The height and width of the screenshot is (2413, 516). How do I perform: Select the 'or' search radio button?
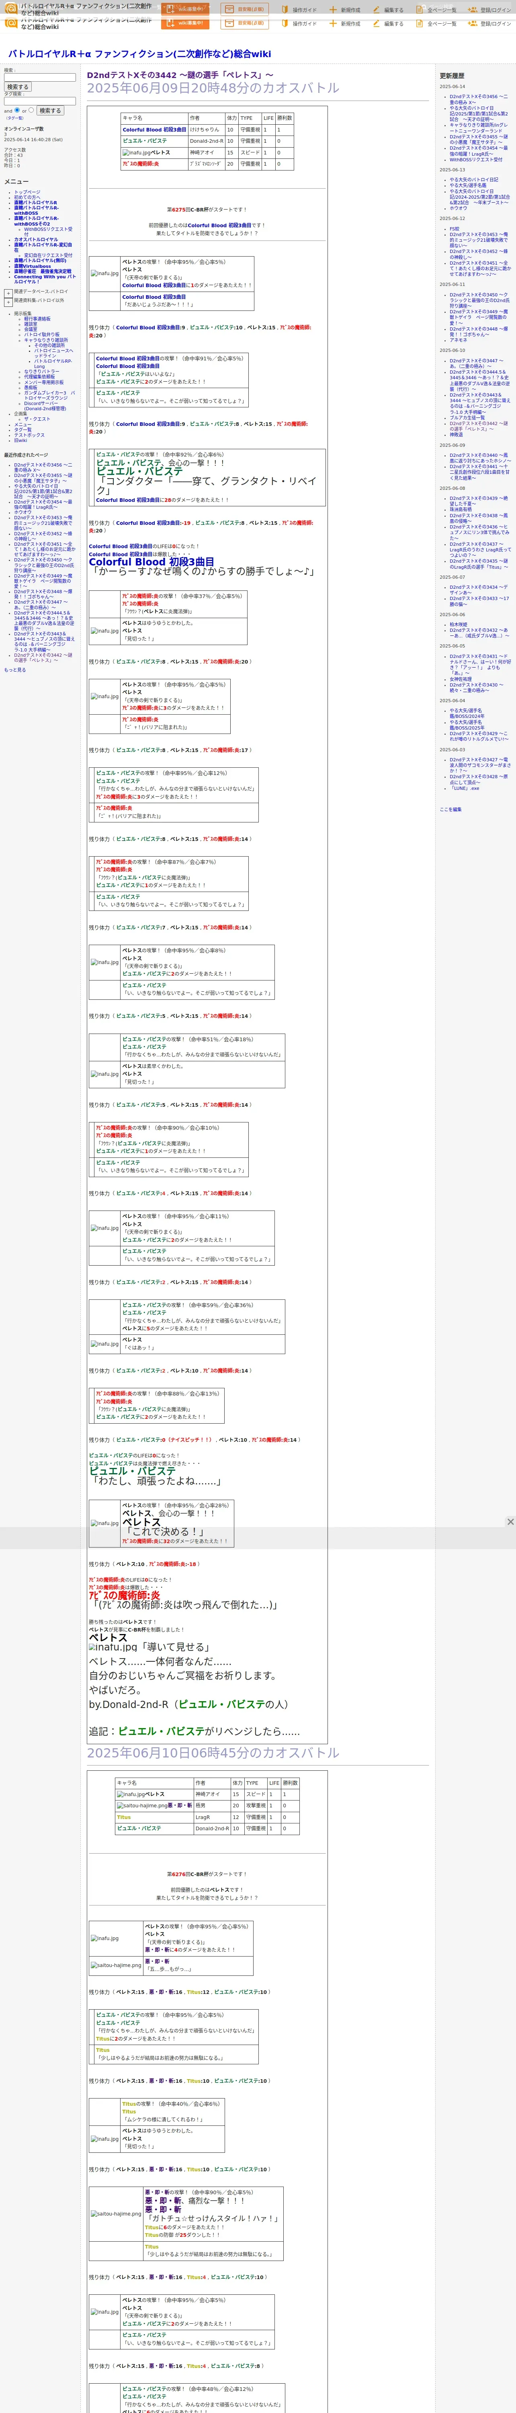[31, 110]
